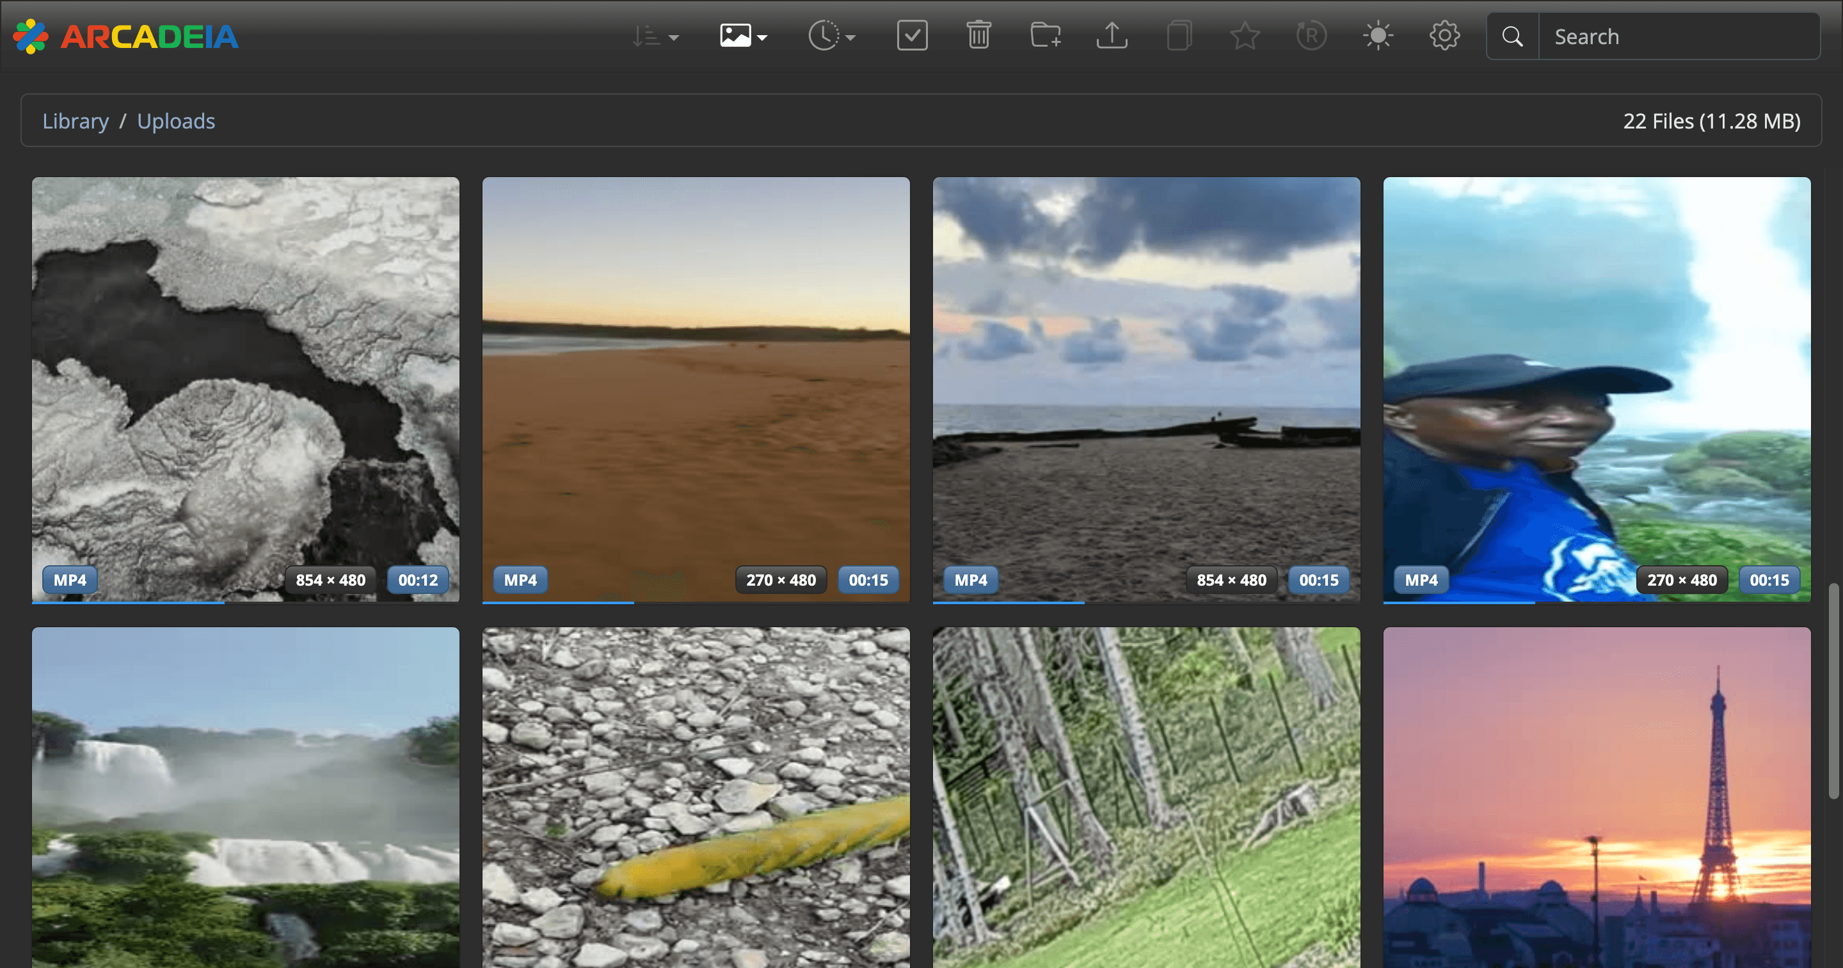Click the progress bar under beach sunset video
This screenshot has height=968, width=1843.
(696, 603)
